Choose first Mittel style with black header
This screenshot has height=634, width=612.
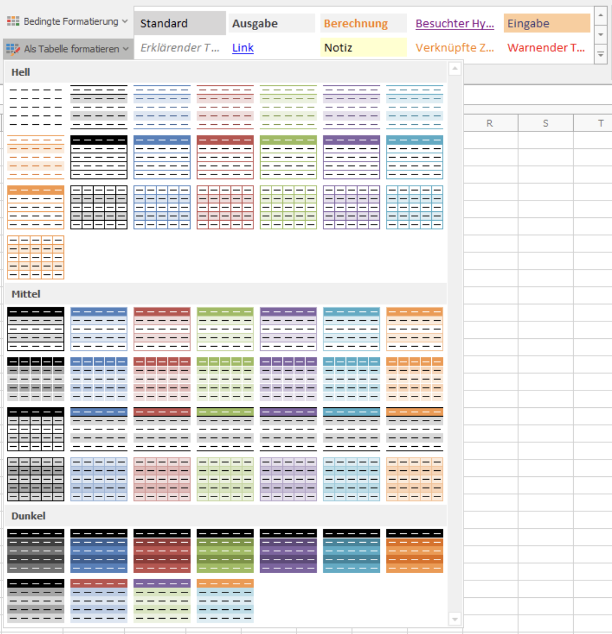36,329
